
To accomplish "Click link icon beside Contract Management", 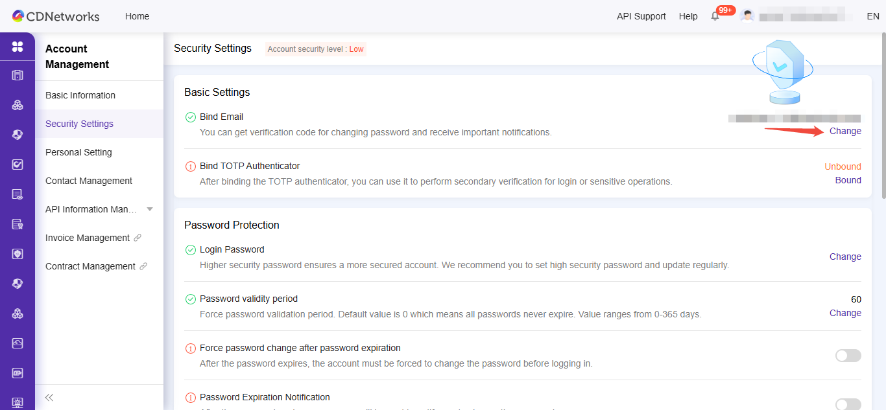I will pyautogui.click(x=143, y=266).
